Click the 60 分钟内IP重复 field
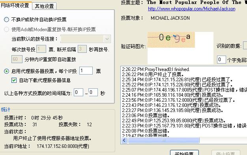Screen dimensions: 247x155 17,59
